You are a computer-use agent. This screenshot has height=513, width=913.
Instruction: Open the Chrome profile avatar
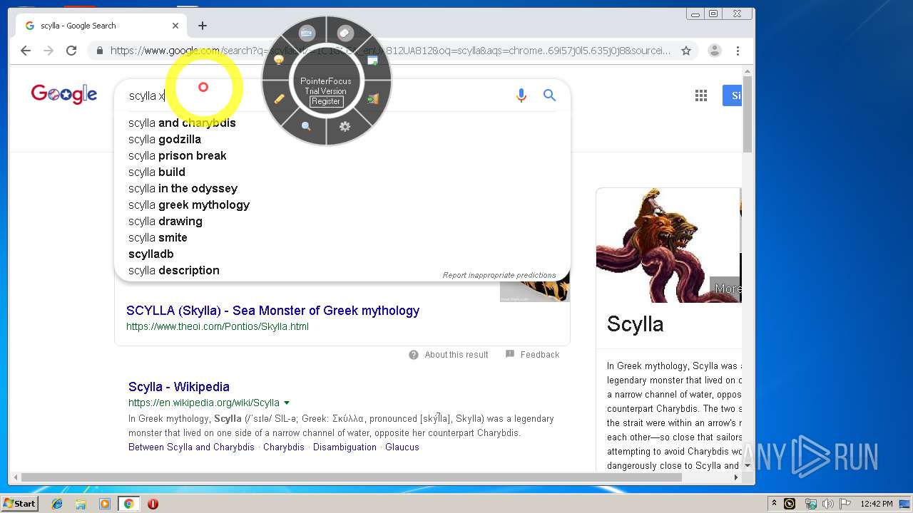(715, 51)
